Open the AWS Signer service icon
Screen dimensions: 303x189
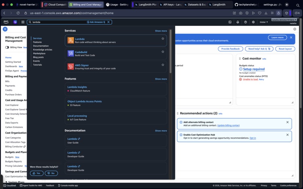[x=71, y=66]
